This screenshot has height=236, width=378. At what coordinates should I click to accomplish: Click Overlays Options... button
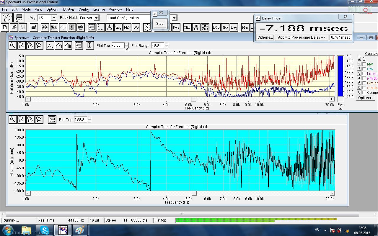point(366,98)
